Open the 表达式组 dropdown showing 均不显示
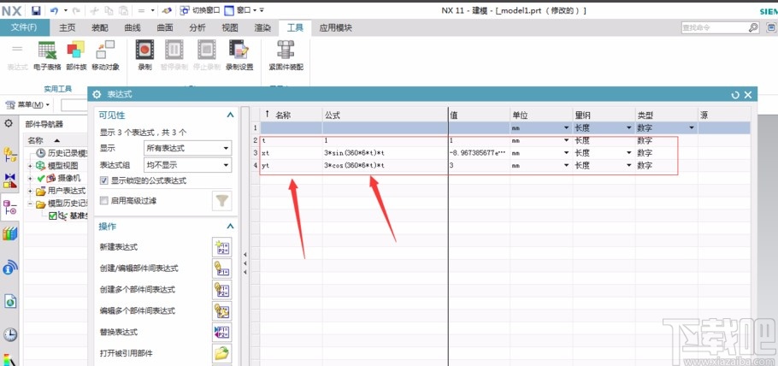778x366 pixels. (187, 164)
